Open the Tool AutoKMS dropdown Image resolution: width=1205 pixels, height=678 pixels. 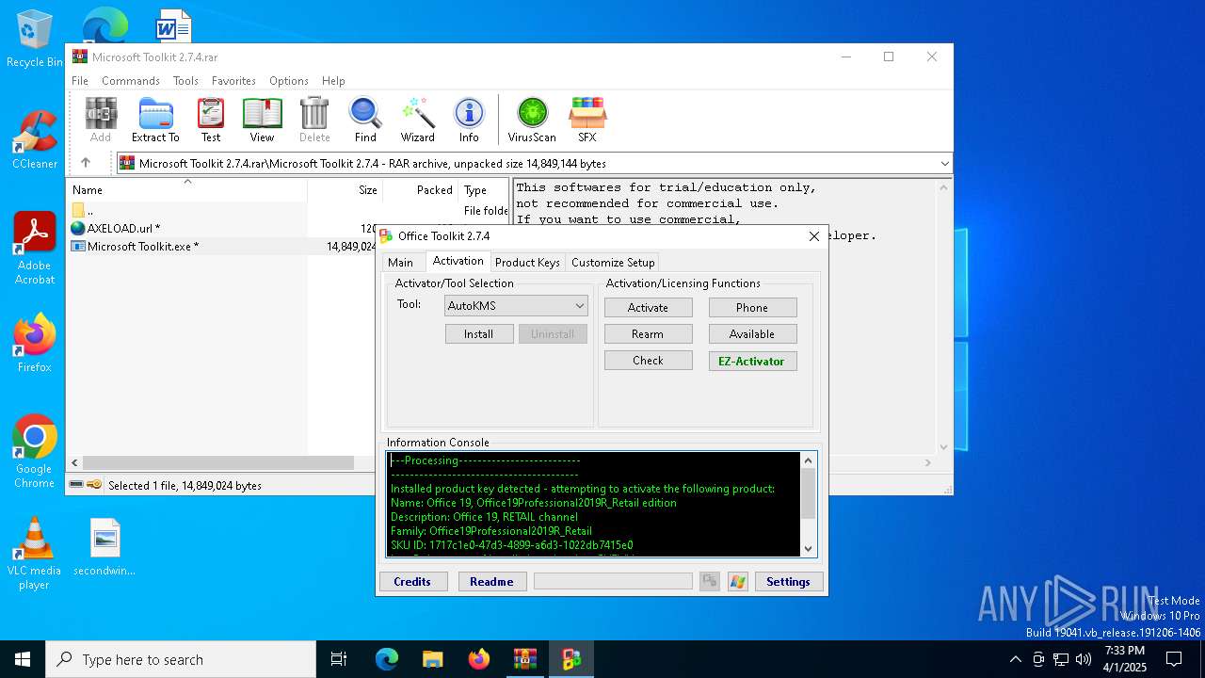coord(516,305)
